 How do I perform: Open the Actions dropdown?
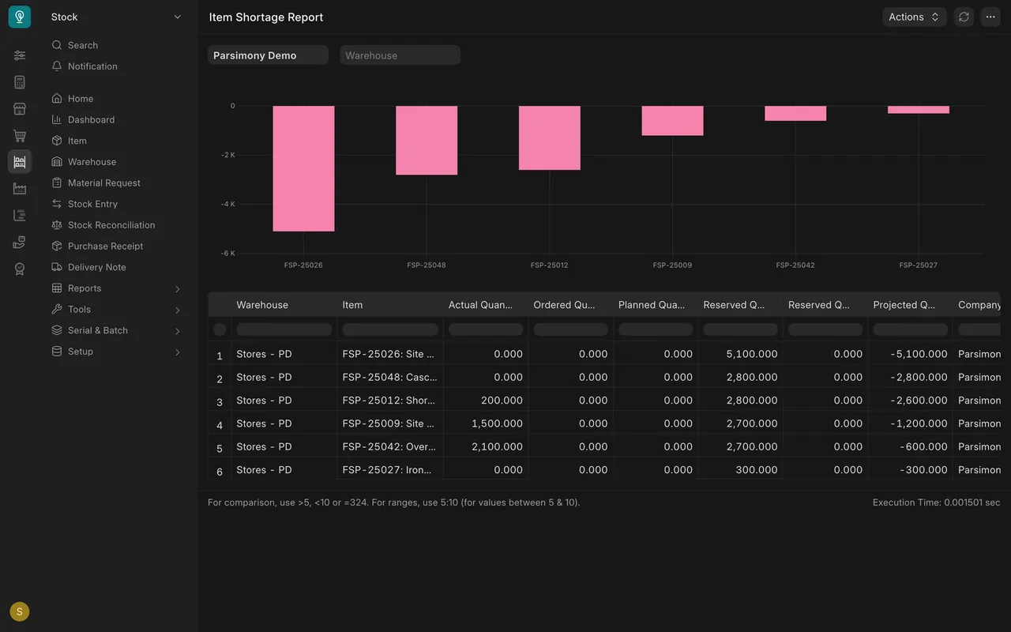pyautogui.click(x=914, y=17)
